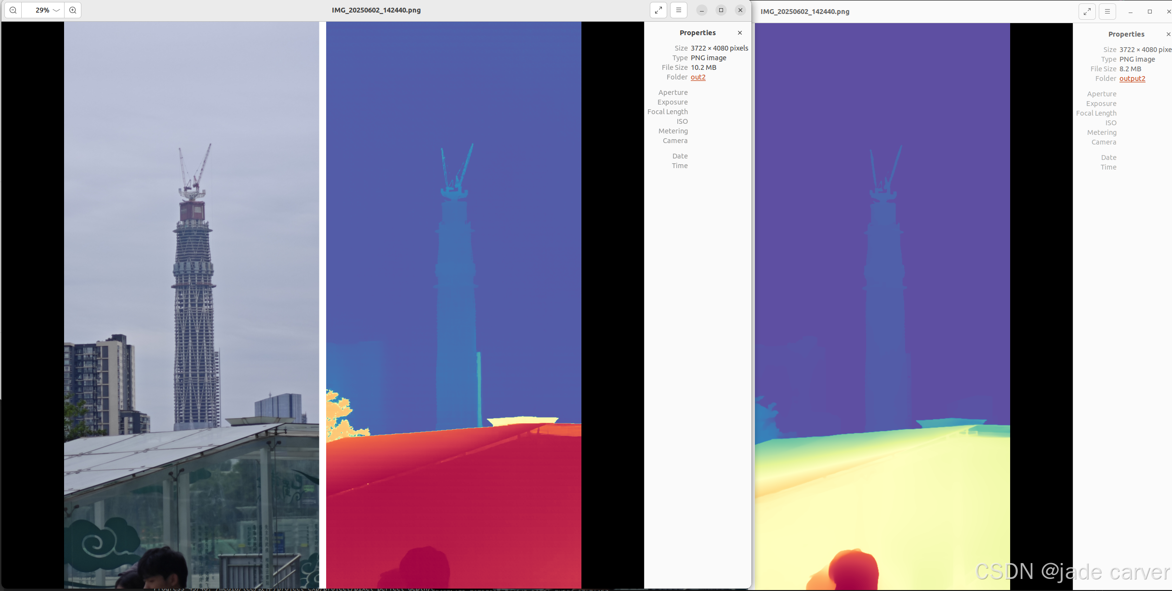Minimize the right image viewer window

[x=1131, y=12]
